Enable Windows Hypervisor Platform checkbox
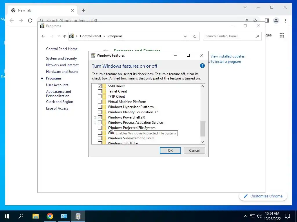The height and width of the screenshot is (222, 297). [x=100, y=107]
